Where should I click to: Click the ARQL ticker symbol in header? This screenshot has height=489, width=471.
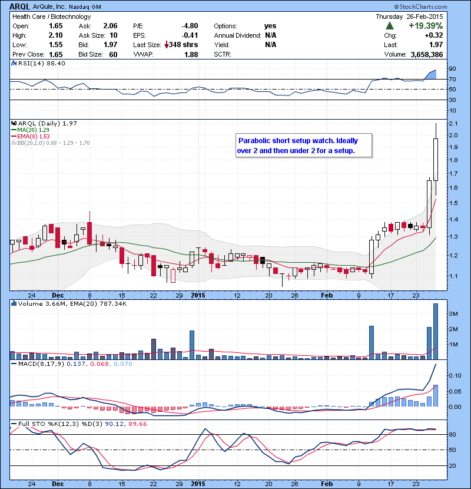pos(22,5)
